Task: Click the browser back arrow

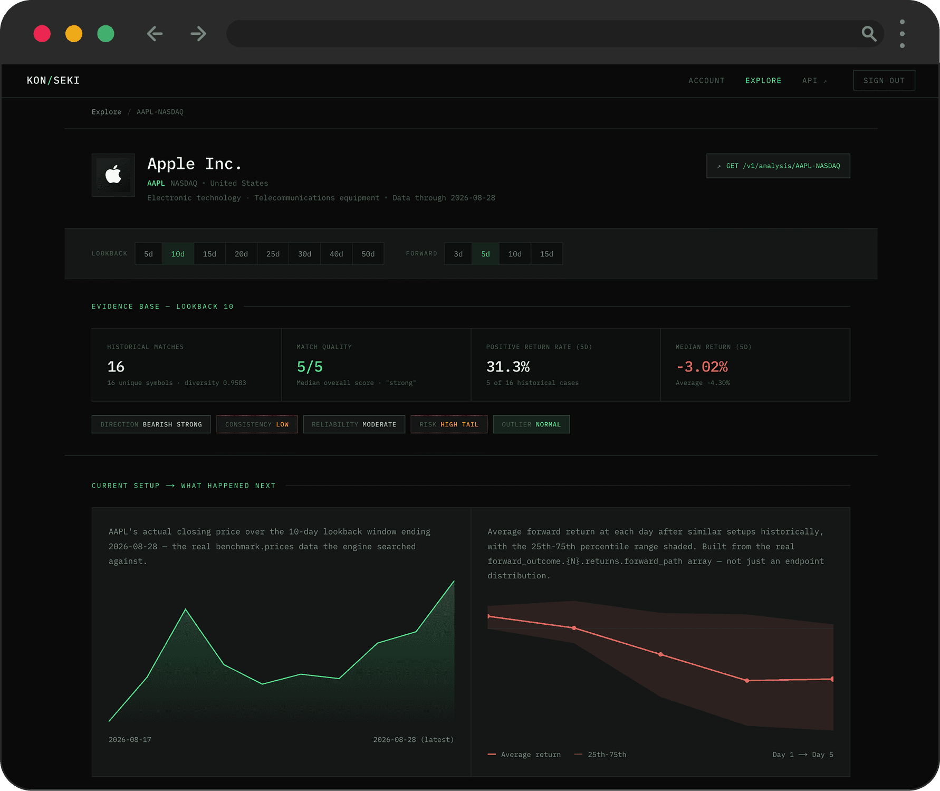Action: click(155, 34)
